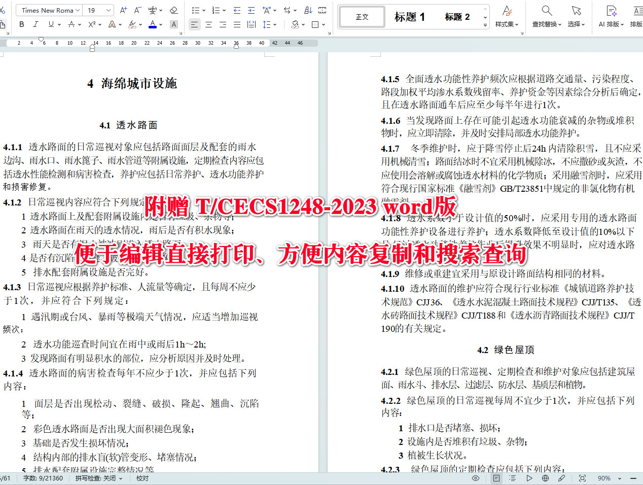Clear formatting with the eraser icon

(173, 10)
